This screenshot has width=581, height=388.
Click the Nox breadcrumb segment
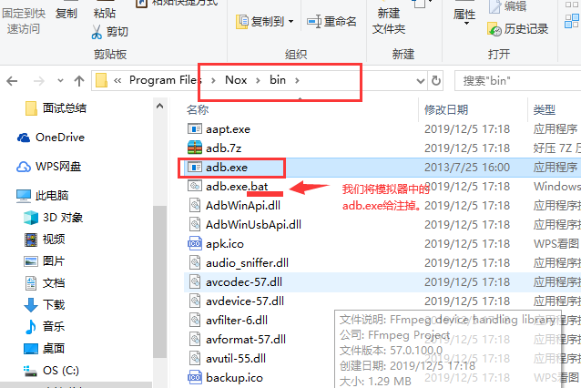point(236,80)
